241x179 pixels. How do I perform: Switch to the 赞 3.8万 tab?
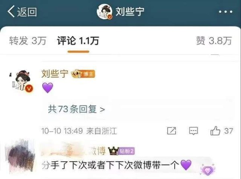click(x=214, y=41)
